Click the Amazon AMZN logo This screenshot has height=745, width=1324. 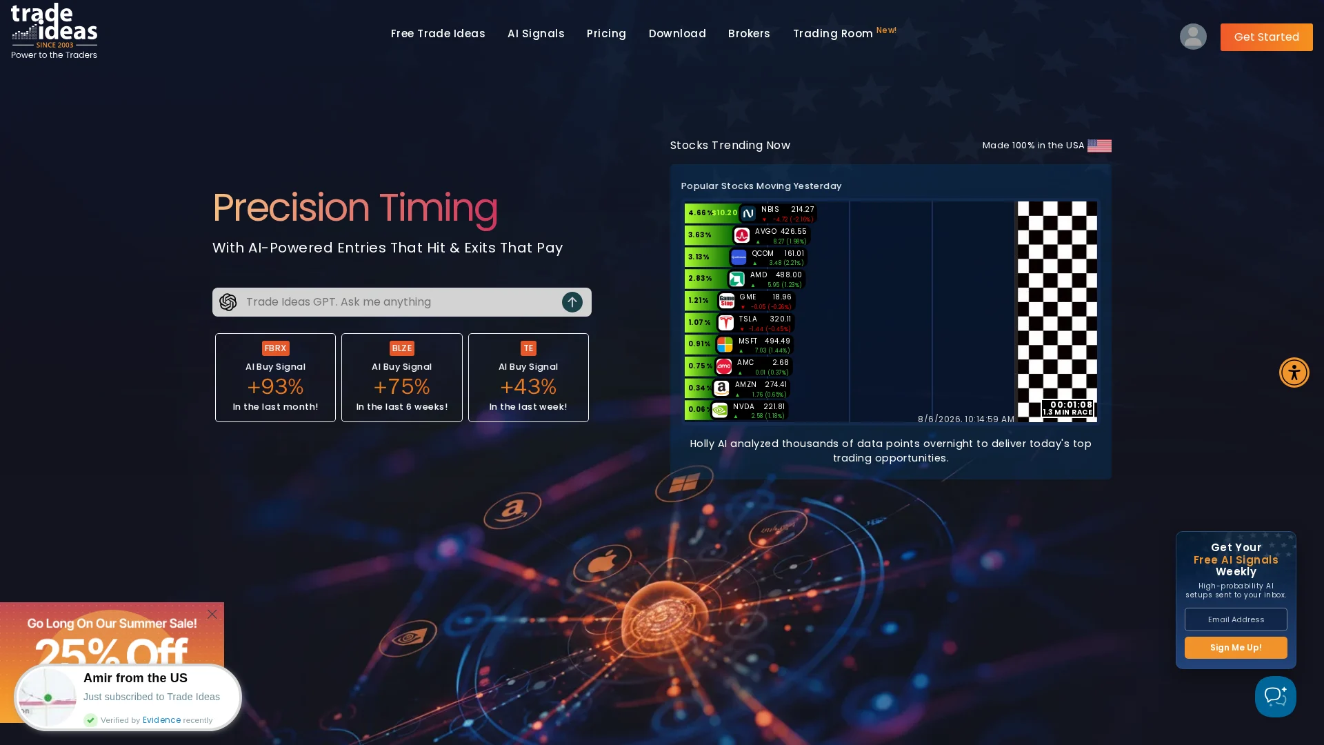click(x=721, y=389)
